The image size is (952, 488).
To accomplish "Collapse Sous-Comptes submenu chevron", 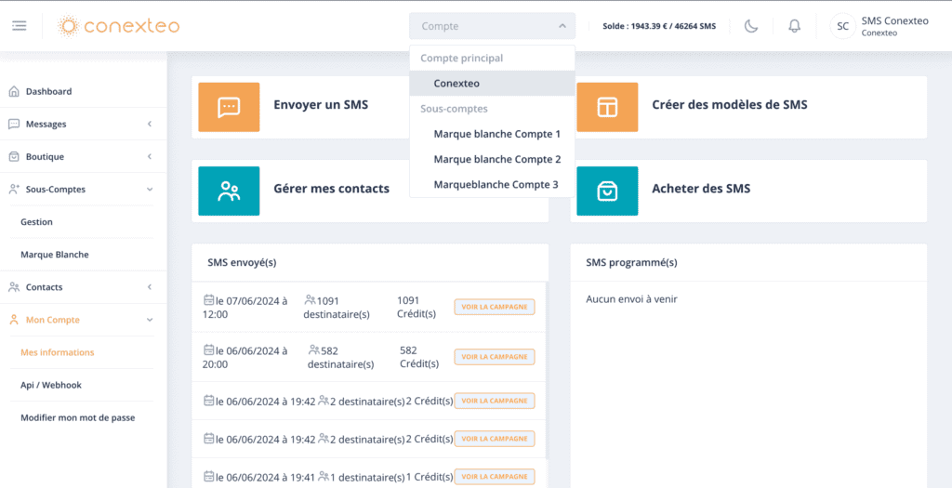I will (x=150, y=190).
